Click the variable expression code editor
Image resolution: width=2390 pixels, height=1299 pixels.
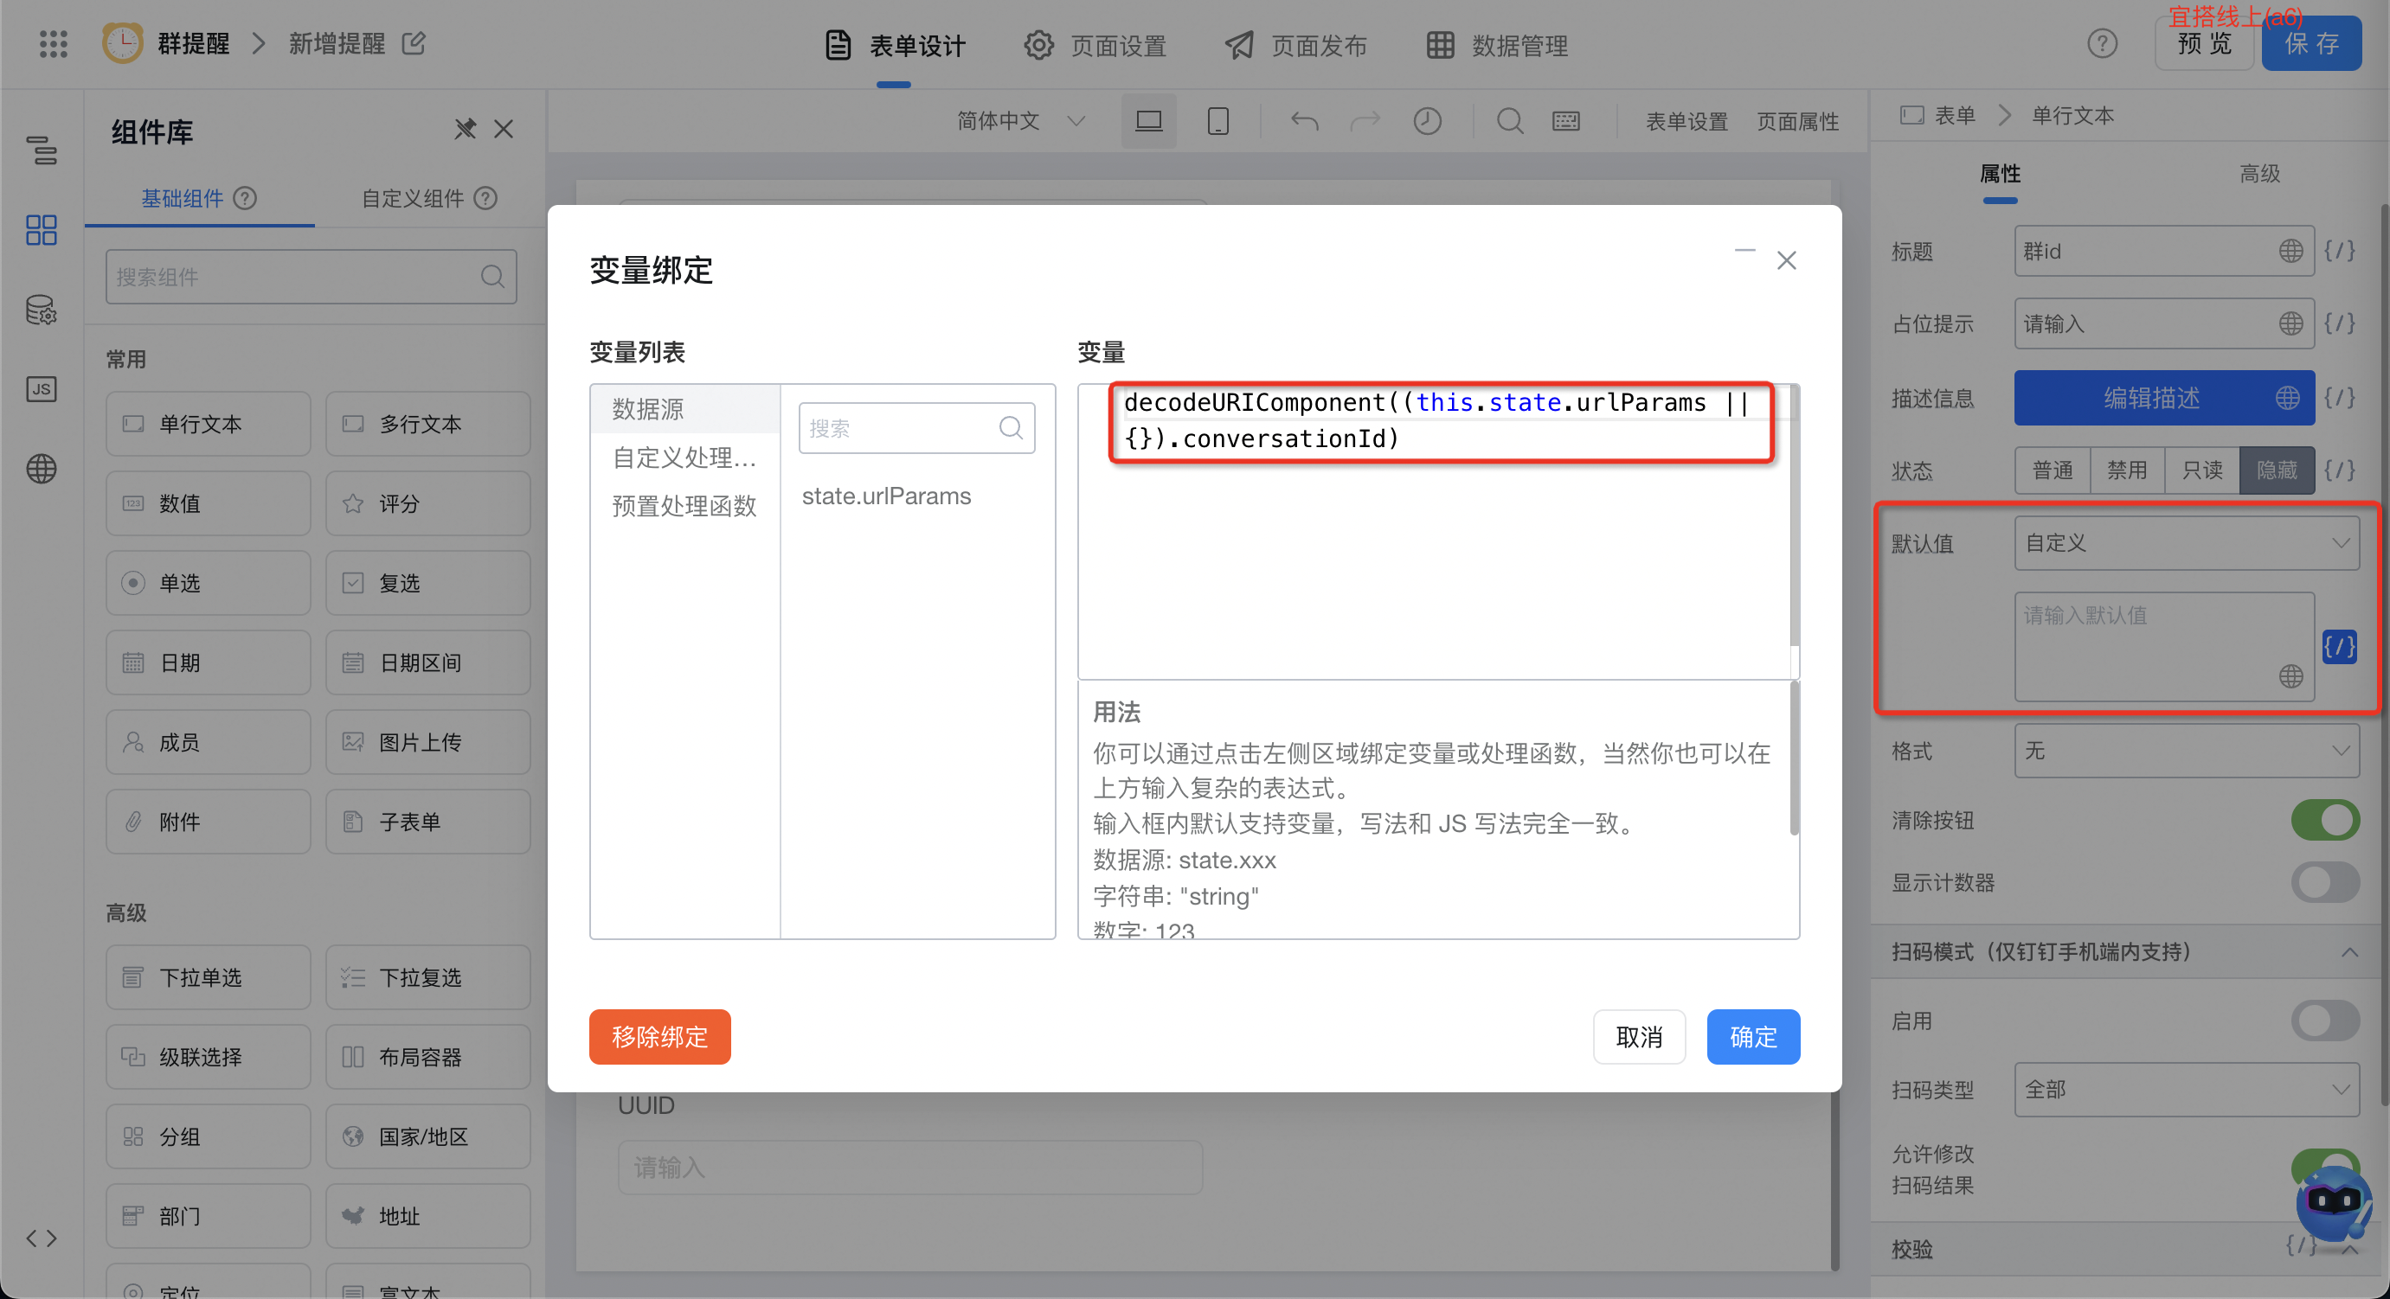click(1438, 531)
